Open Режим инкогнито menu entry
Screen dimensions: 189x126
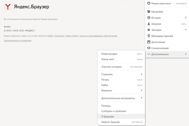167,3
